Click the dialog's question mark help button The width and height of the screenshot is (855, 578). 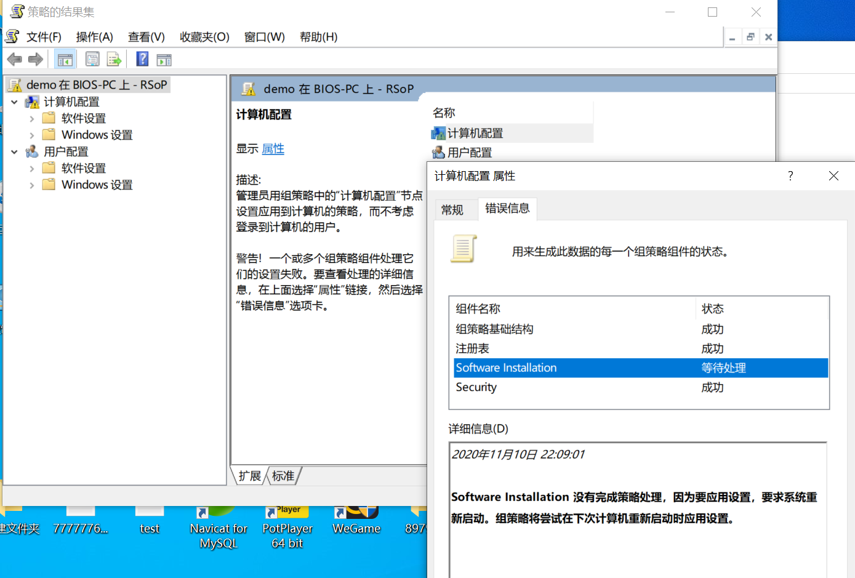(790, 176)
